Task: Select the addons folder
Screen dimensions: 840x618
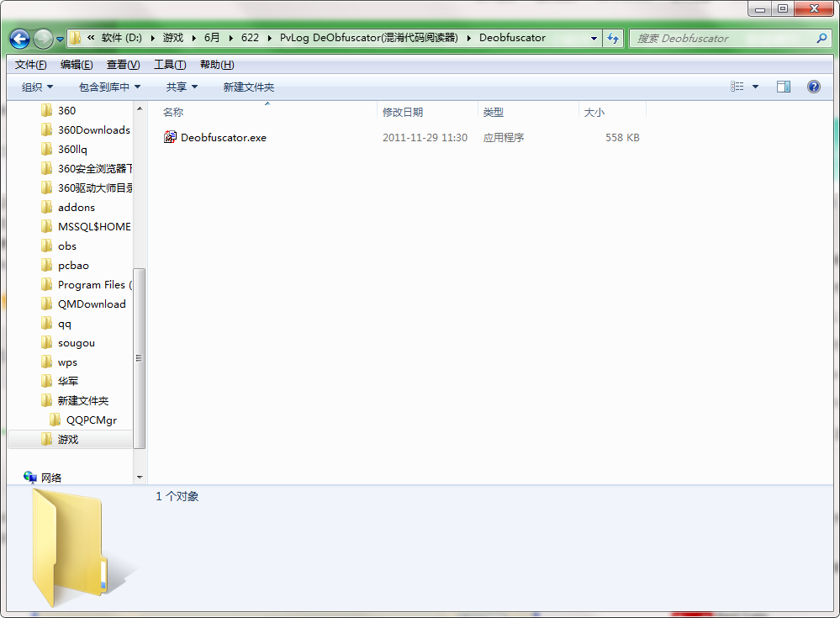Action: [x=76, y=207]
